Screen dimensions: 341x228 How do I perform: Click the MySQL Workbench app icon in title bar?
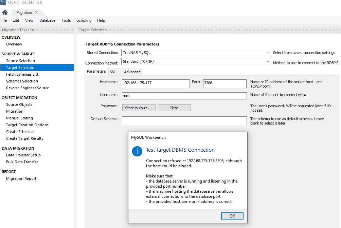(3, 3)
